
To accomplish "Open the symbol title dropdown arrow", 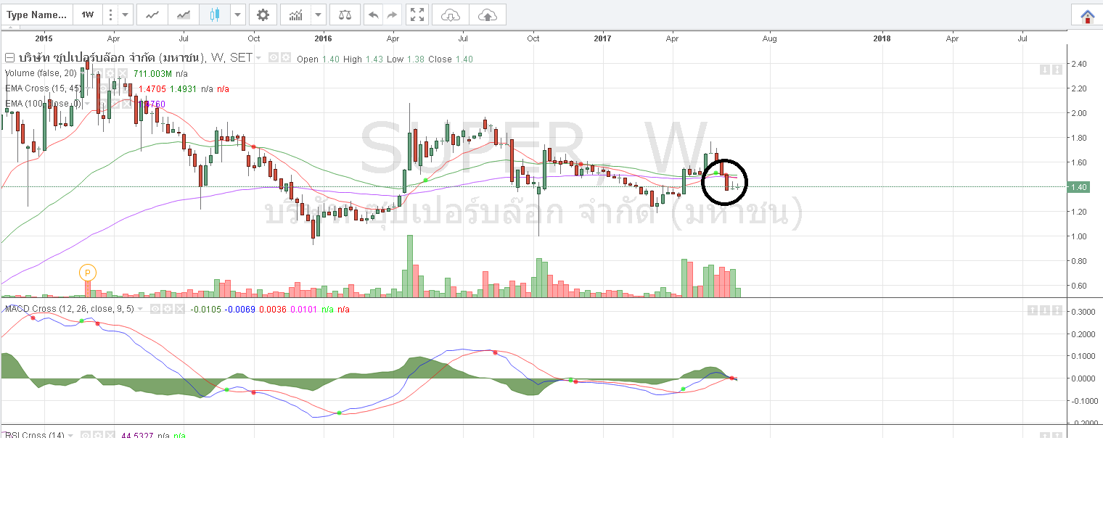I will (258, 58).
